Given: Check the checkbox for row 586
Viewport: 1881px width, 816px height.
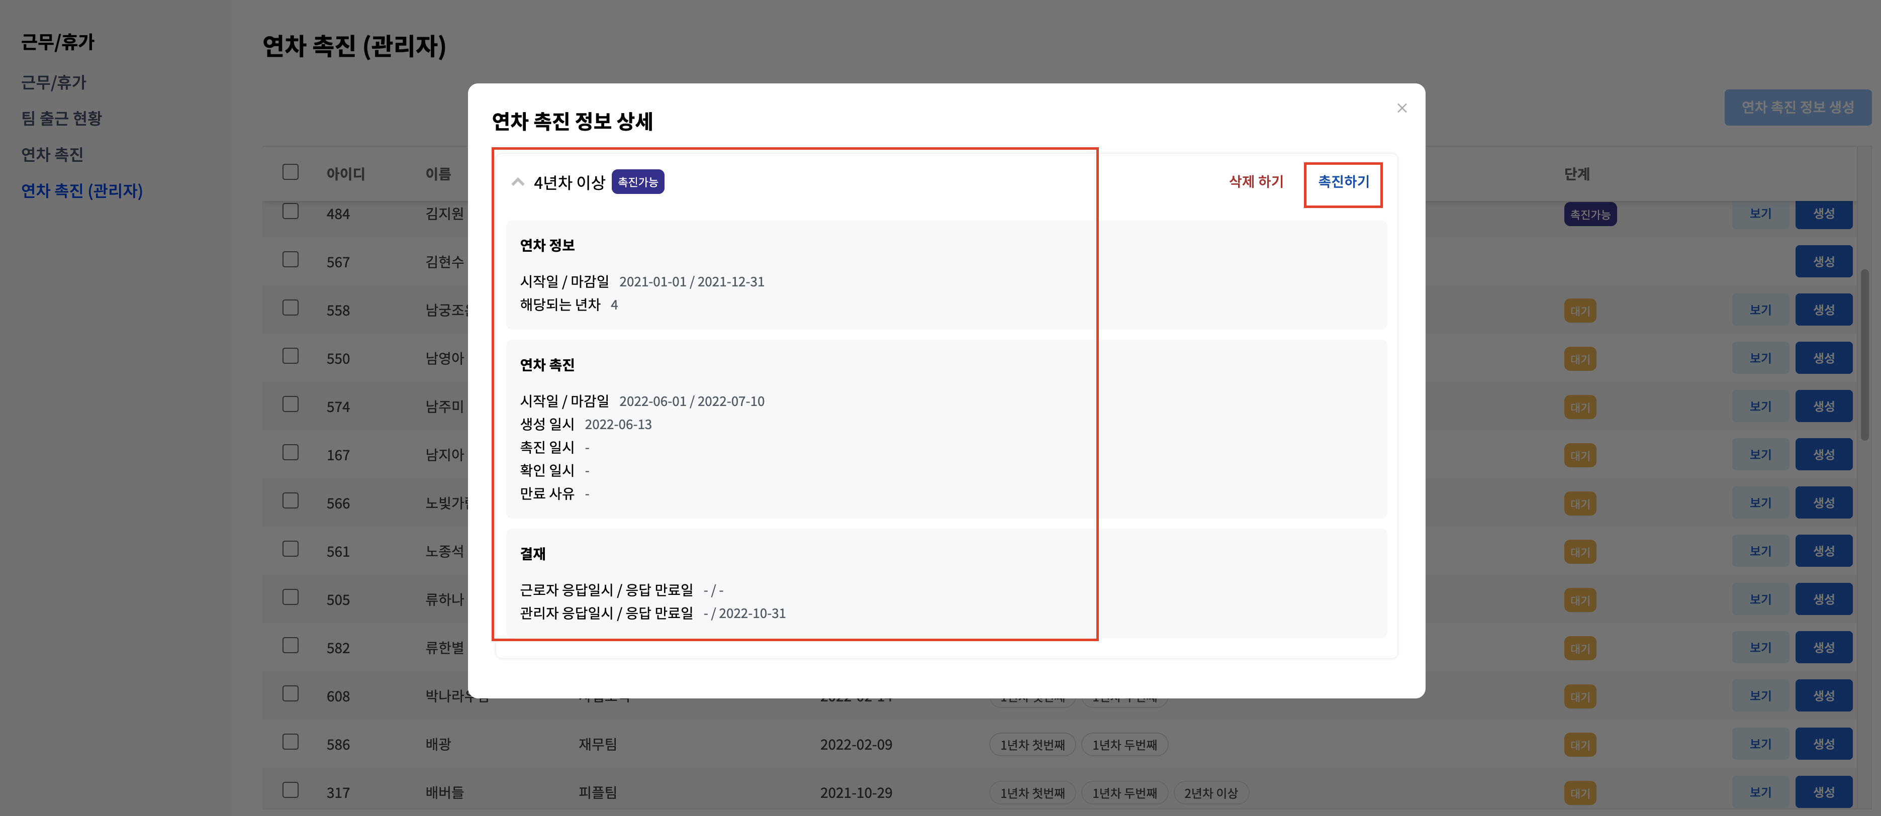Looking at the screenshot, I should click(291, 742).
